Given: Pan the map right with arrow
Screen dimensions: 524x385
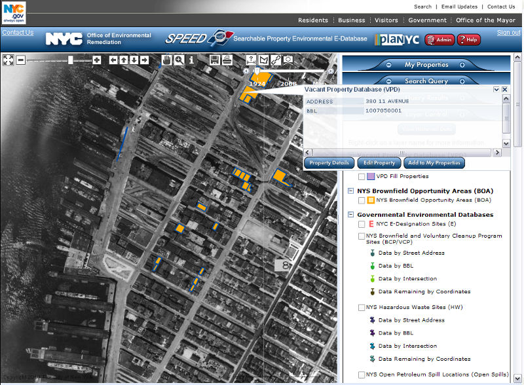Looking at the screenshot, I should coord(144,60).
